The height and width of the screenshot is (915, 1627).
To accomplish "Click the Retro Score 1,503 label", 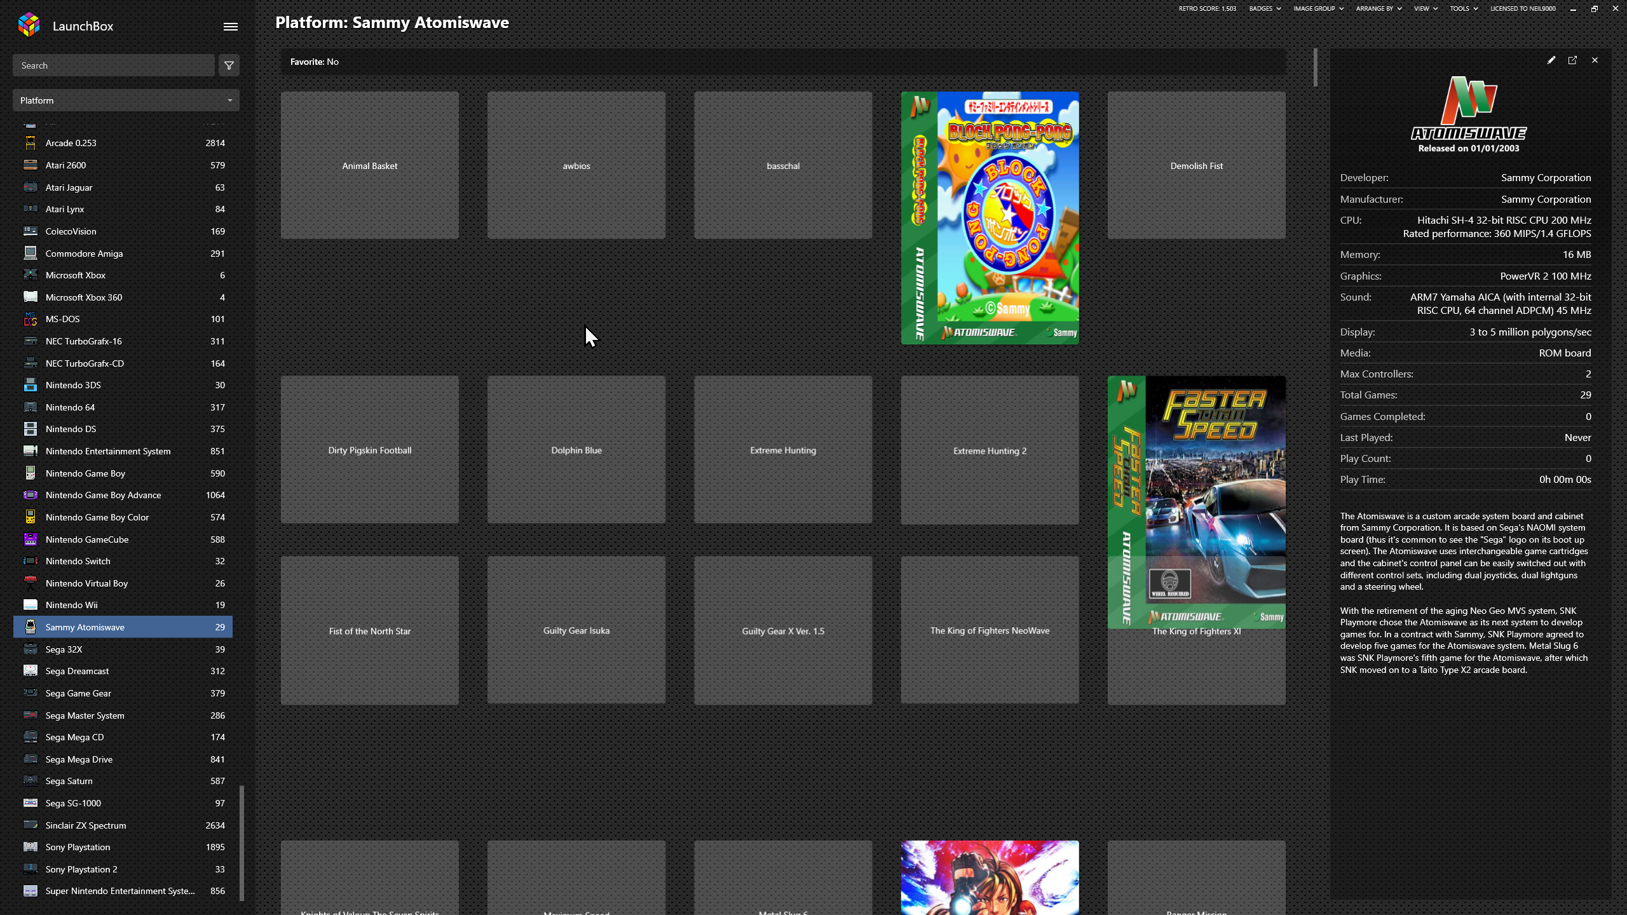I will point(1207,9).
